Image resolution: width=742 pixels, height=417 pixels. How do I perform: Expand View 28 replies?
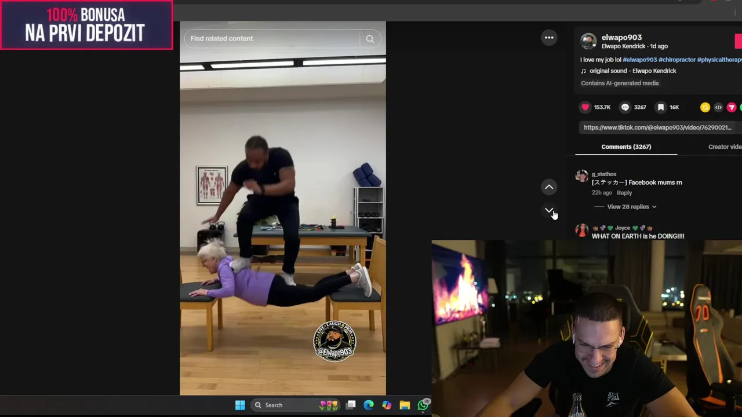point(631,207)
